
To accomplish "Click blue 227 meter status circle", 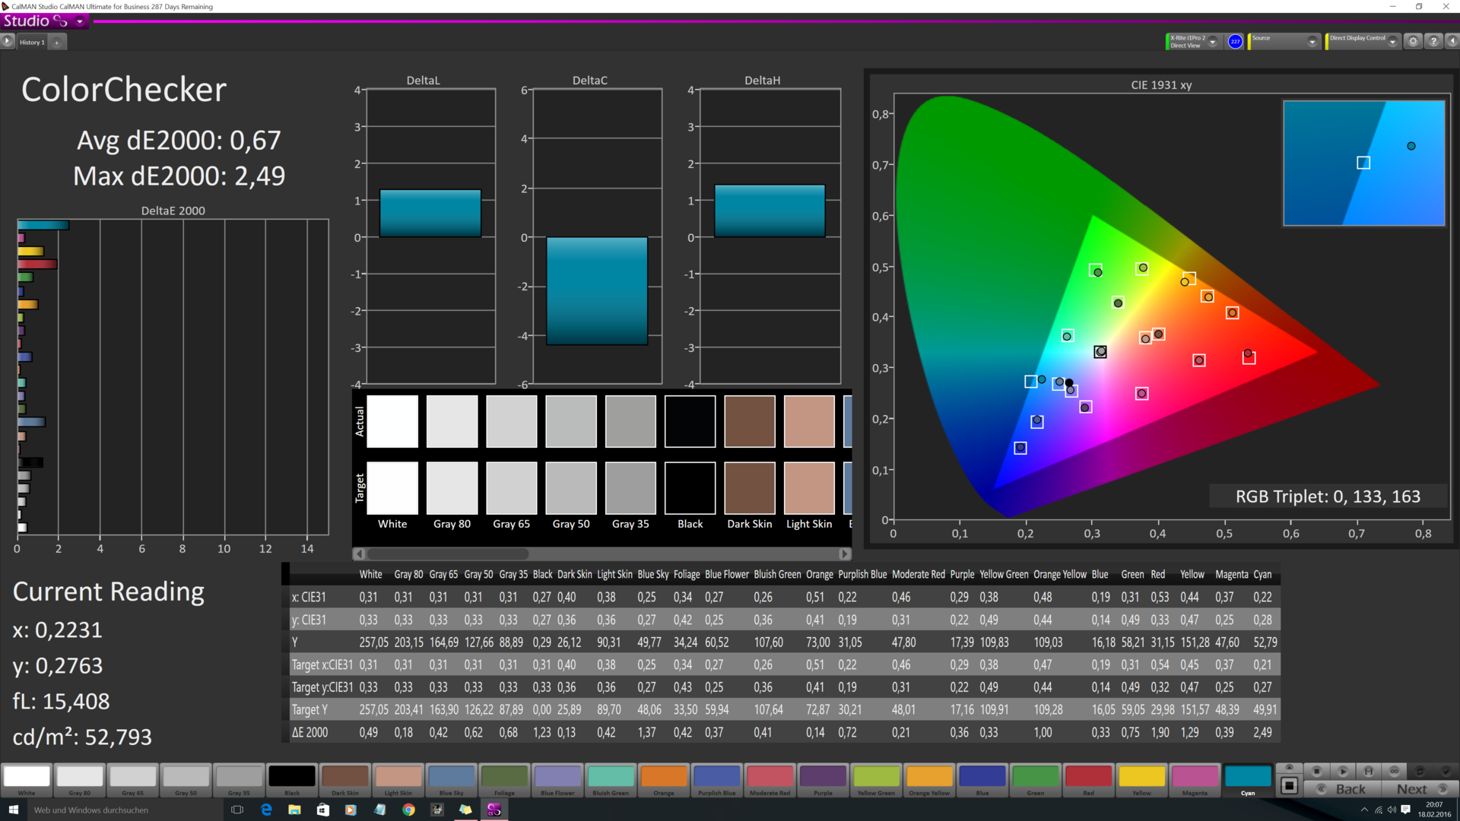I will tap(1235, 42).
